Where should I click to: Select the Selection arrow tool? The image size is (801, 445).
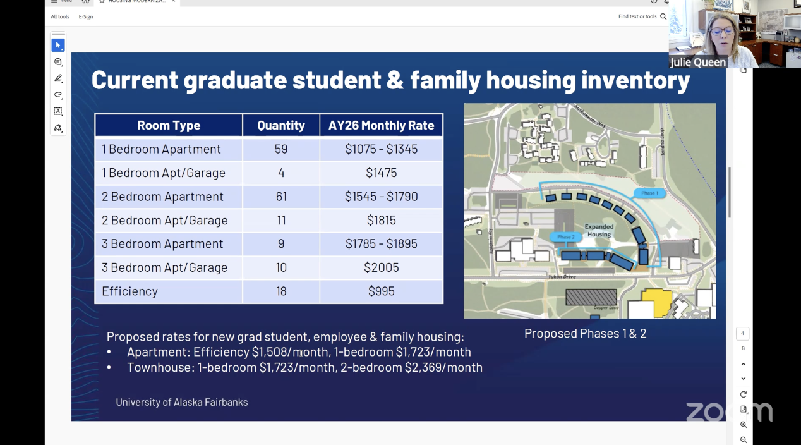point(58,45)
